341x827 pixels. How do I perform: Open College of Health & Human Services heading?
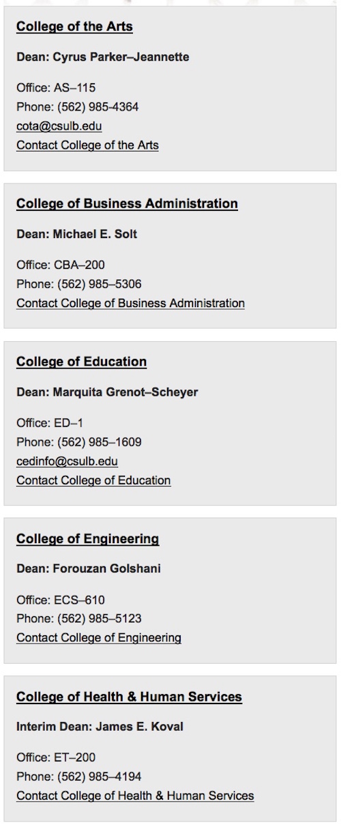click(x=129, y=697)
